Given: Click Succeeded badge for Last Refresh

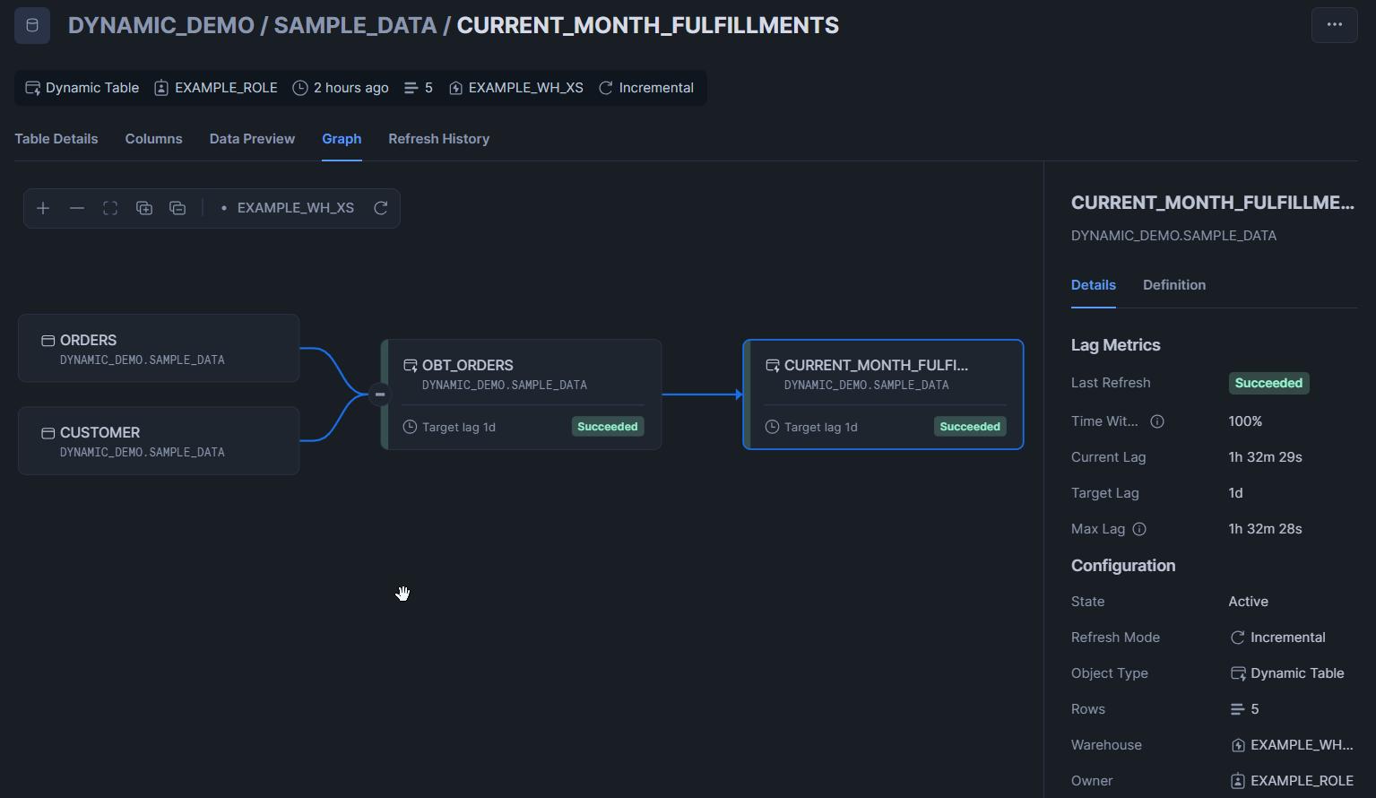Looking at the screenshot, I should point(1268,383).
